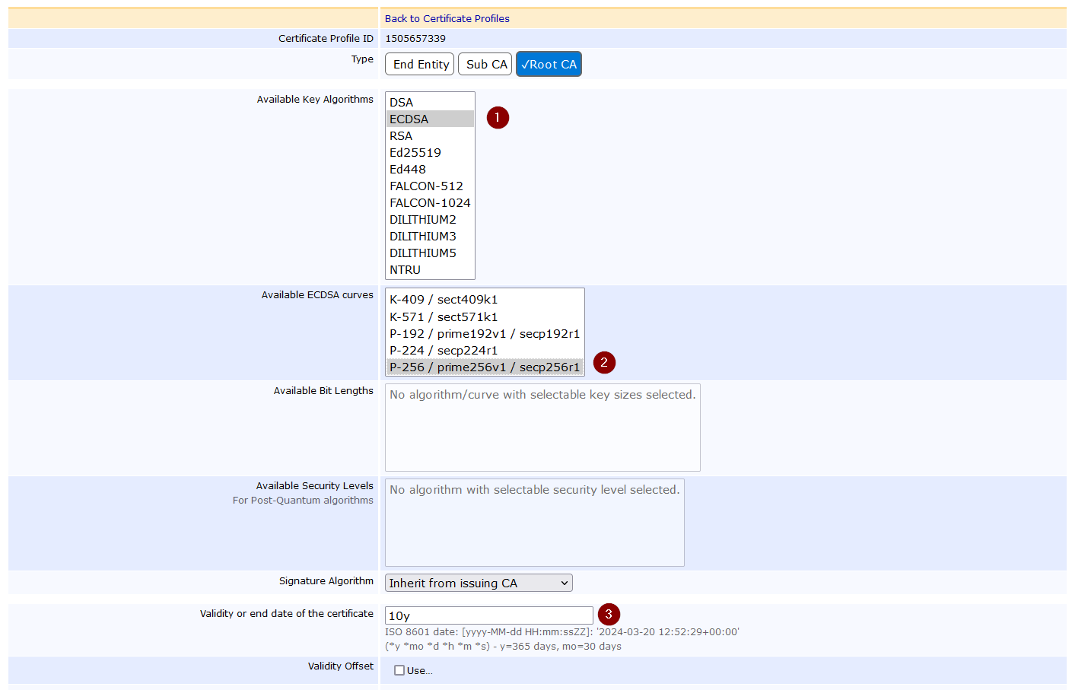Click the red step 3 marker
This screenshot has width=1072, height=690.
click(609, 614)
